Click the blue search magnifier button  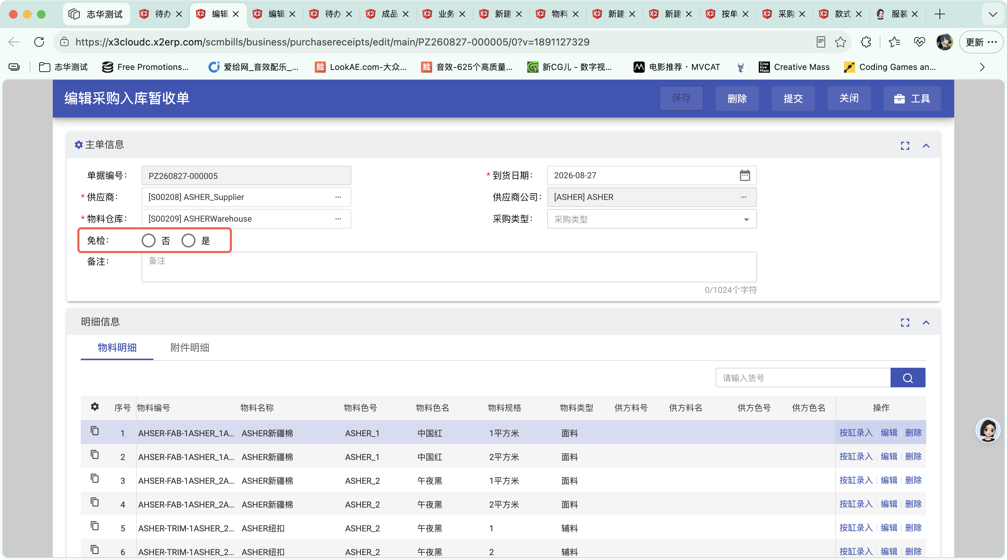(908, 378)
